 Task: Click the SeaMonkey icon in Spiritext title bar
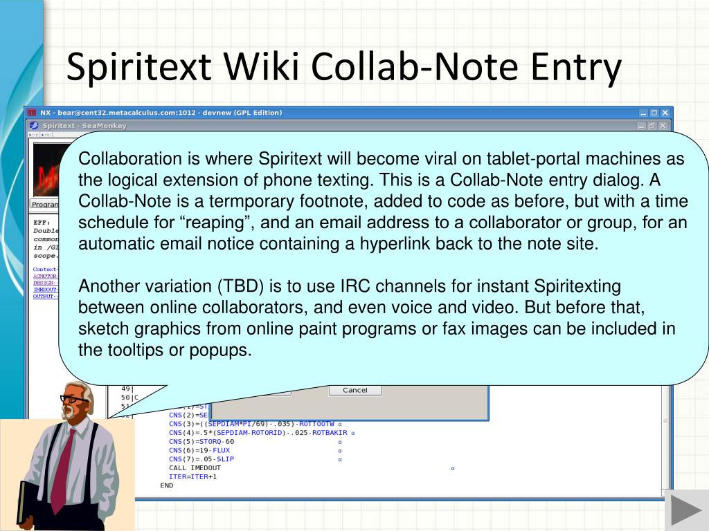pyautogui.click(x=34, y=126)
